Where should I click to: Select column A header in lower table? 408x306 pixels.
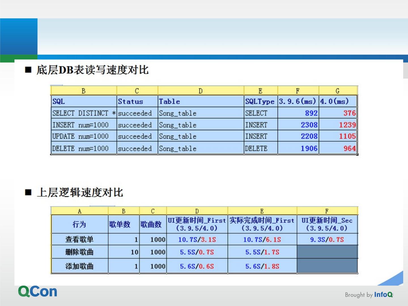point(80,211)
